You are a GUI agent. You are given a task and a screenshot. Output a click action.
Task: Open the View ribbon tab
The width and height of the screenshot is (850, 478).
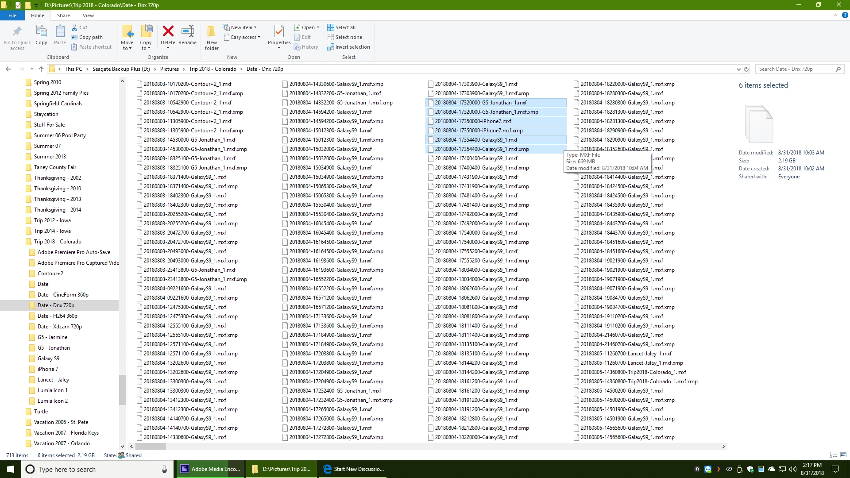pyautogui.click(x=88, y=15)
